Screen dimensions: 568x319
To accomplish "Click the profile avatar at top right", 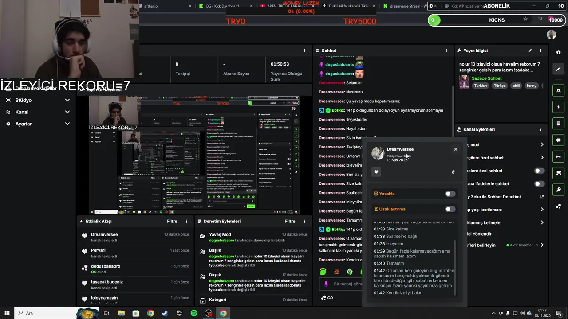I will coord(552,35).
